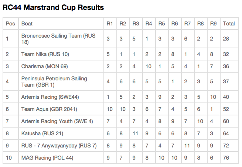The height and width of the screenshot is (167, 242).
Task: Select the Charisma (MON 69) entry
Action: (44, 67)
